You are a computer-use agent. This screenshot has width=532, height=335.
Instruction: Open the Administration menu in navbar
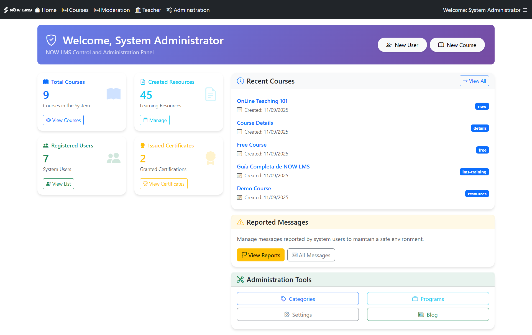click(x=188, y=10)
